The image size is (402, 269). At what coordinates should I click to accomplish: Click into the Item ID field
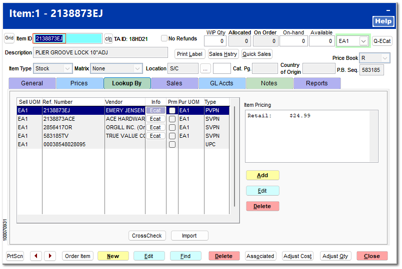67,39
